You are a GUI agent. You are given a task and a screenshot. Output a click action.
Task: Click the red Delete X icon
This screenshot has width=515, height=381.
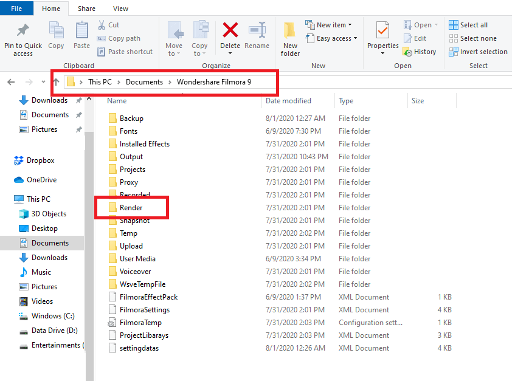[x=230, y=30]
